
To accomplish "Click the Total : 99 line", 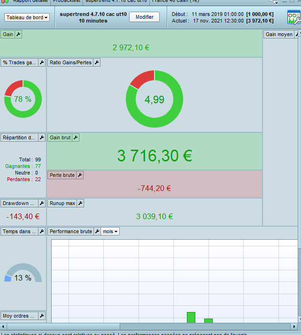I will 30,160.
